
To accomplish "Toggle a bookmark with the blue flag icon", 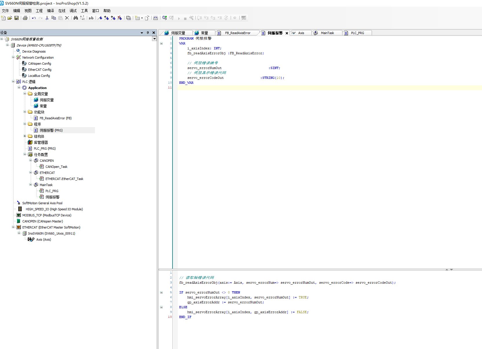I will [100, 18].
